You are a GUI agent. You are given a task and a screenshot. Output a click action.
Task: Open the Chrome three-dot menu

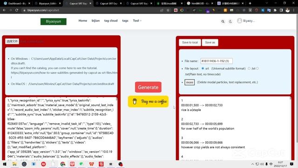point(294,10)
